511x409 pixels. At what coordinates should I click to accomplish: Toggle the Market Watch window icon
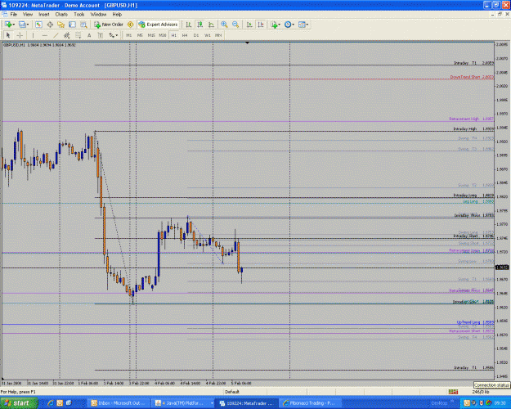click(x=38, y=25)
